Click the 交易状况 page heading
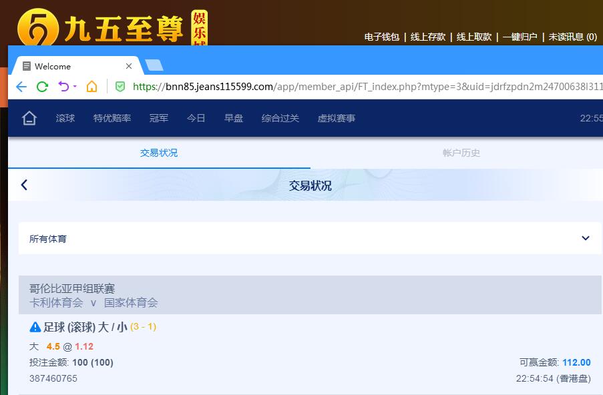This screenshot has width=603, height=395. (310, 185)
